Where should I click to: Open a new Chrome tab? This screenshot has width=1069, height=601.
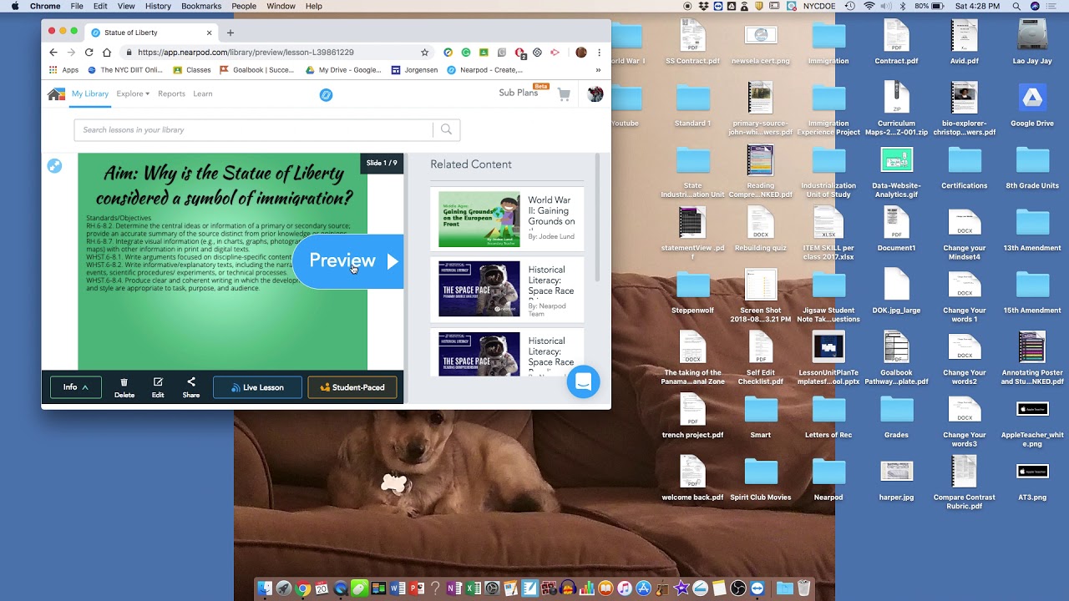(x=231, y=33)
